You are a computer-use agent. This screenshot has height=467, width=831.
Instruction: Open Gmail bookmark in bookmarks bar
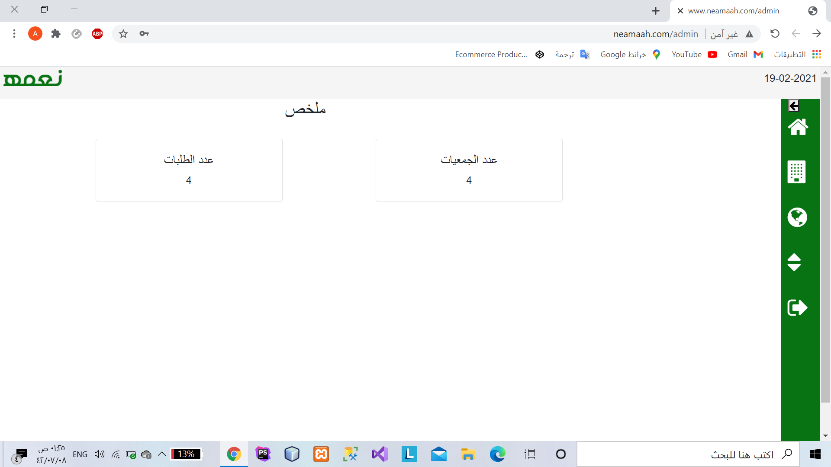(744, 54)
